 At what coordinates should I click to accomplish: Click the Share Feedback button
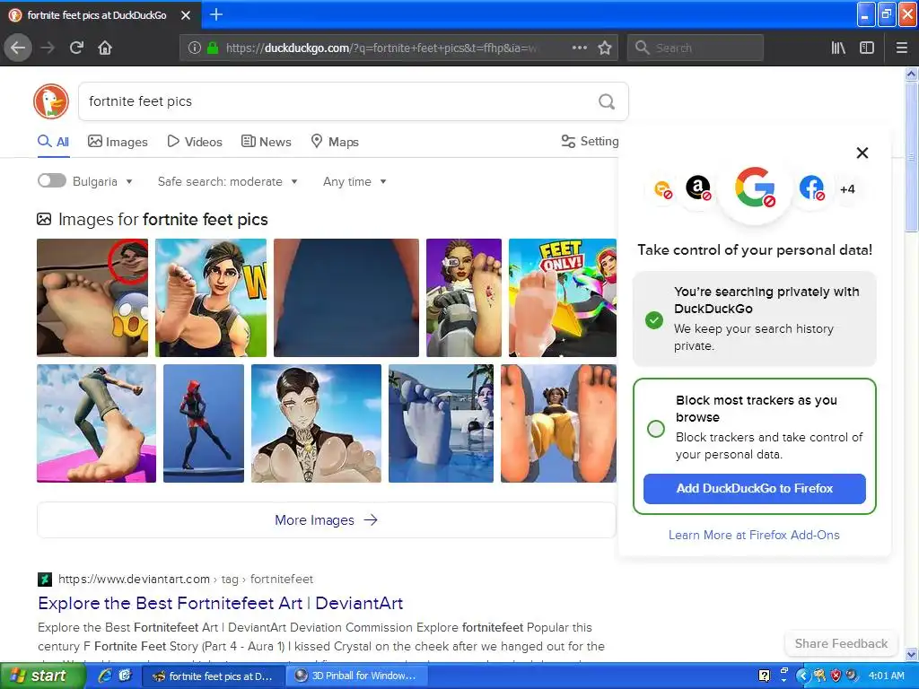point(841,644)
